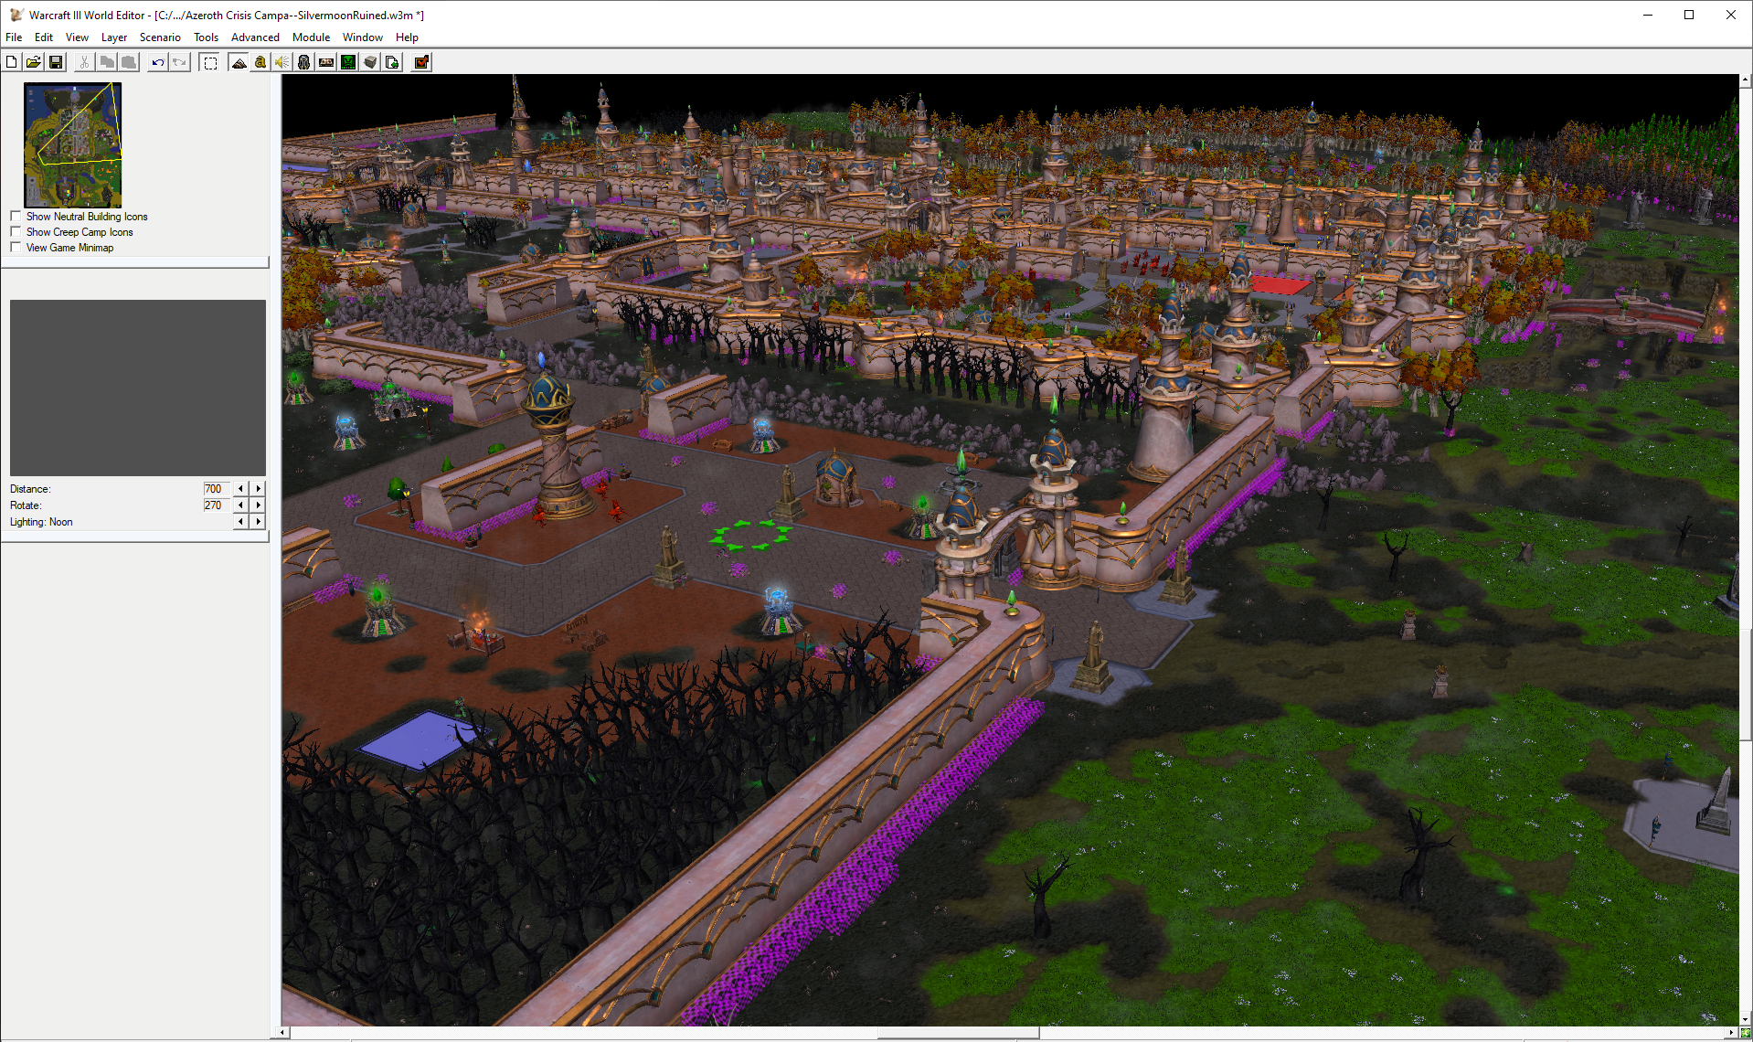Click the horizontal scrollbar thumb under viewport

click(958, 1033)
